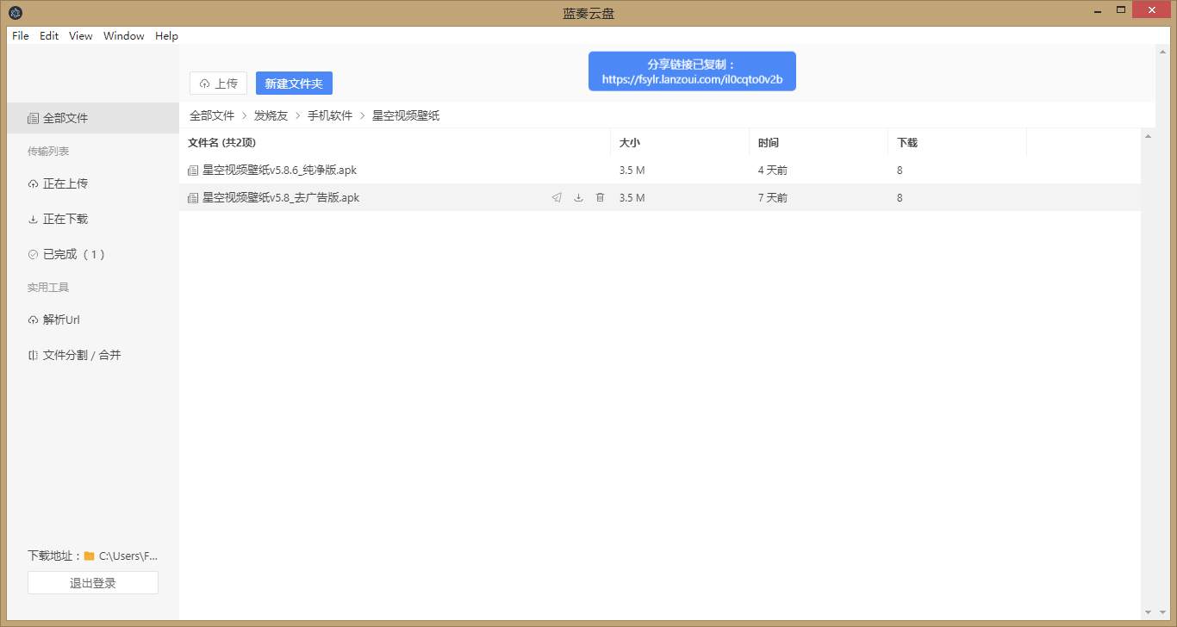Open the Window menu
This screenshot has width=1177, height=627.
[124, 36]
